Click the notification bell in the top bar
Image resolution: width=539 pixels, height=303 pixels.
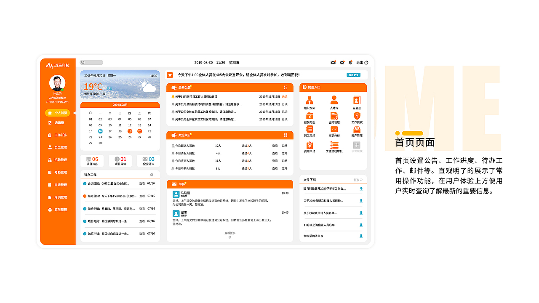pyautogui.click(x=350, y=62)
